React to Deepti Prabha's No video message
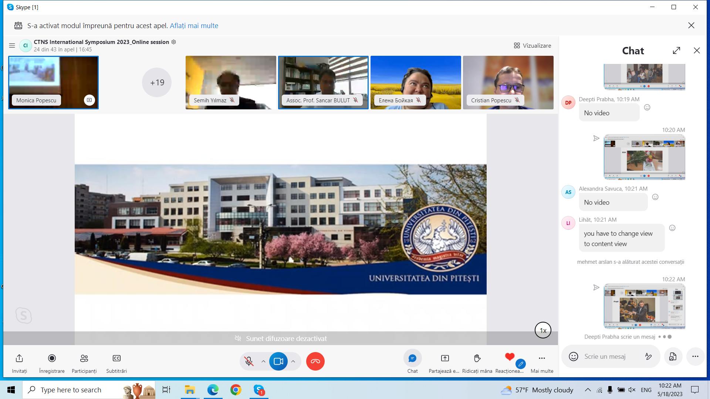The image size is (710, 399). (647, 108)
